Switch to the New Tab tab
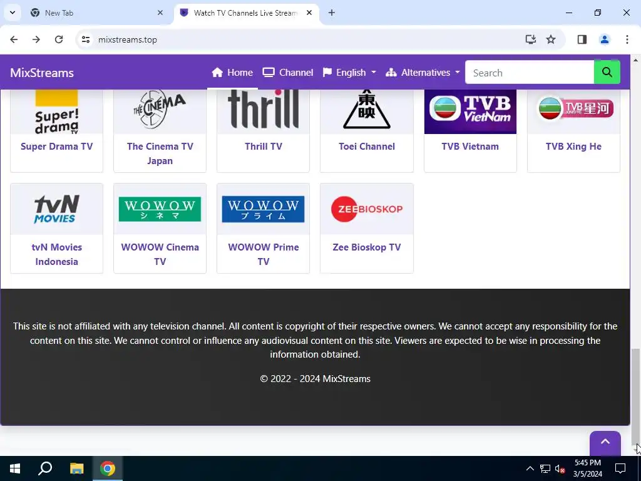 click(97, 13)
